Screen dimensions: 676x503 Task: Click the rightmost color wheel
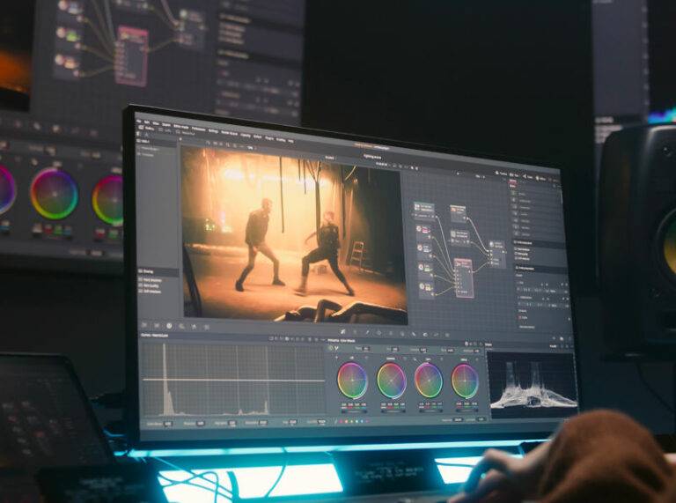(465, 381)
